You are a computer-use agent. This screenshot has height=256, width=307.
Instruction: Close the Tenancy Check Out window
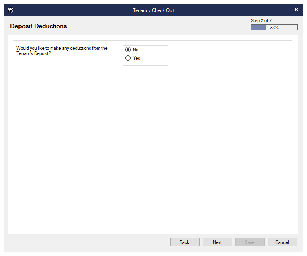(x=296, y=10)
